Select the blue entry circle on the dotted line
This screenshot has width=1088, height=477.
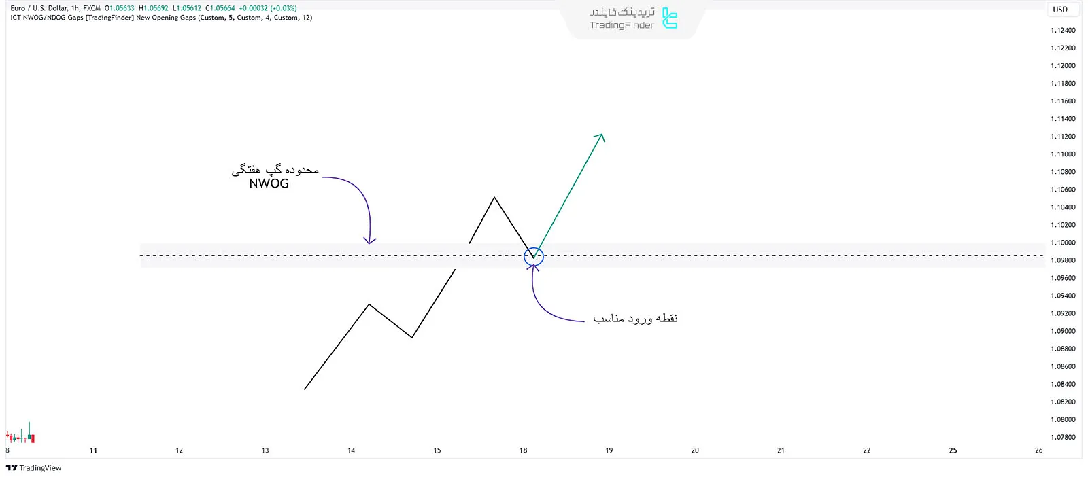(533, 257)
